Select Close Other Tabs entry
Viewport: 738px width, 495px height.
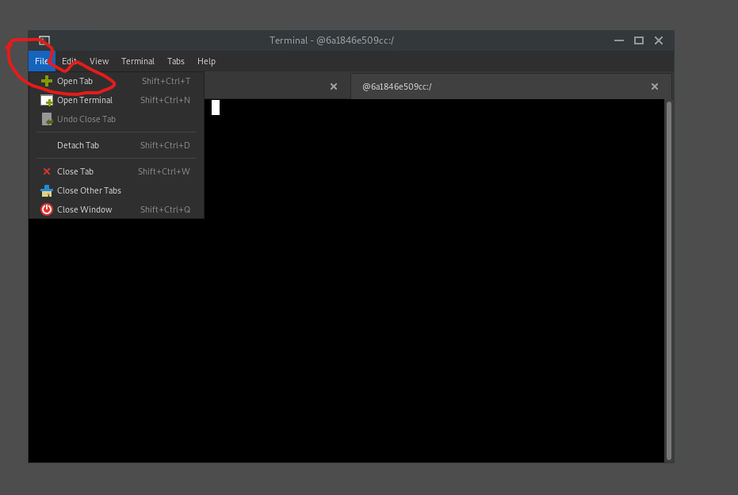[117, 190]
